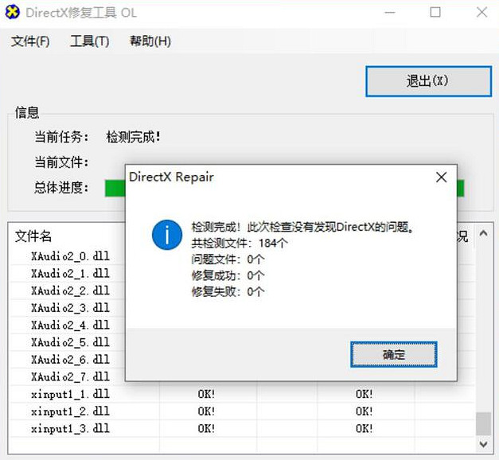Click the 文件名 column header

(33, 236)
